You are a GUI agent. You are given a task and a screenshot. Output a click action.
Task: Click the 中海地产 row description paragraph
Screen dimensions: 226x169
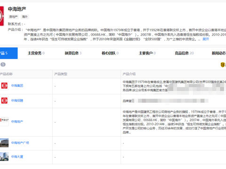click(174, 122)
